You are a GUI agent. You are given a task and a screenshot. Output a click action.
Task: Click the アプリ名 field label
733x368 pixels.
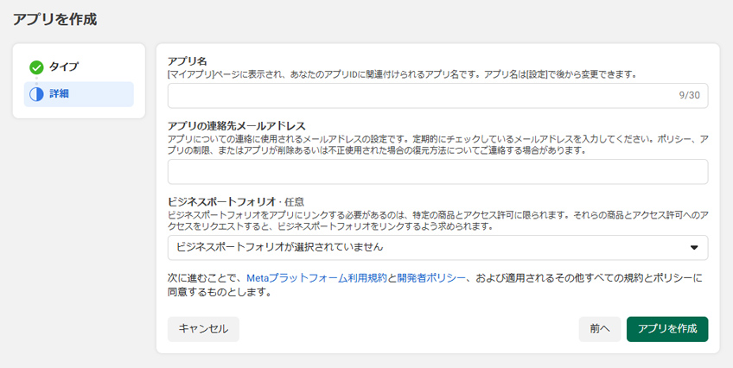187,61
